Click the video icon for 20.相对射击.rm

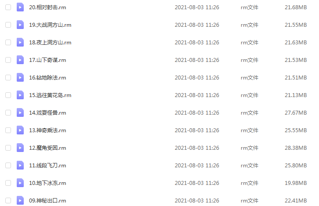[x=20, y=7]
